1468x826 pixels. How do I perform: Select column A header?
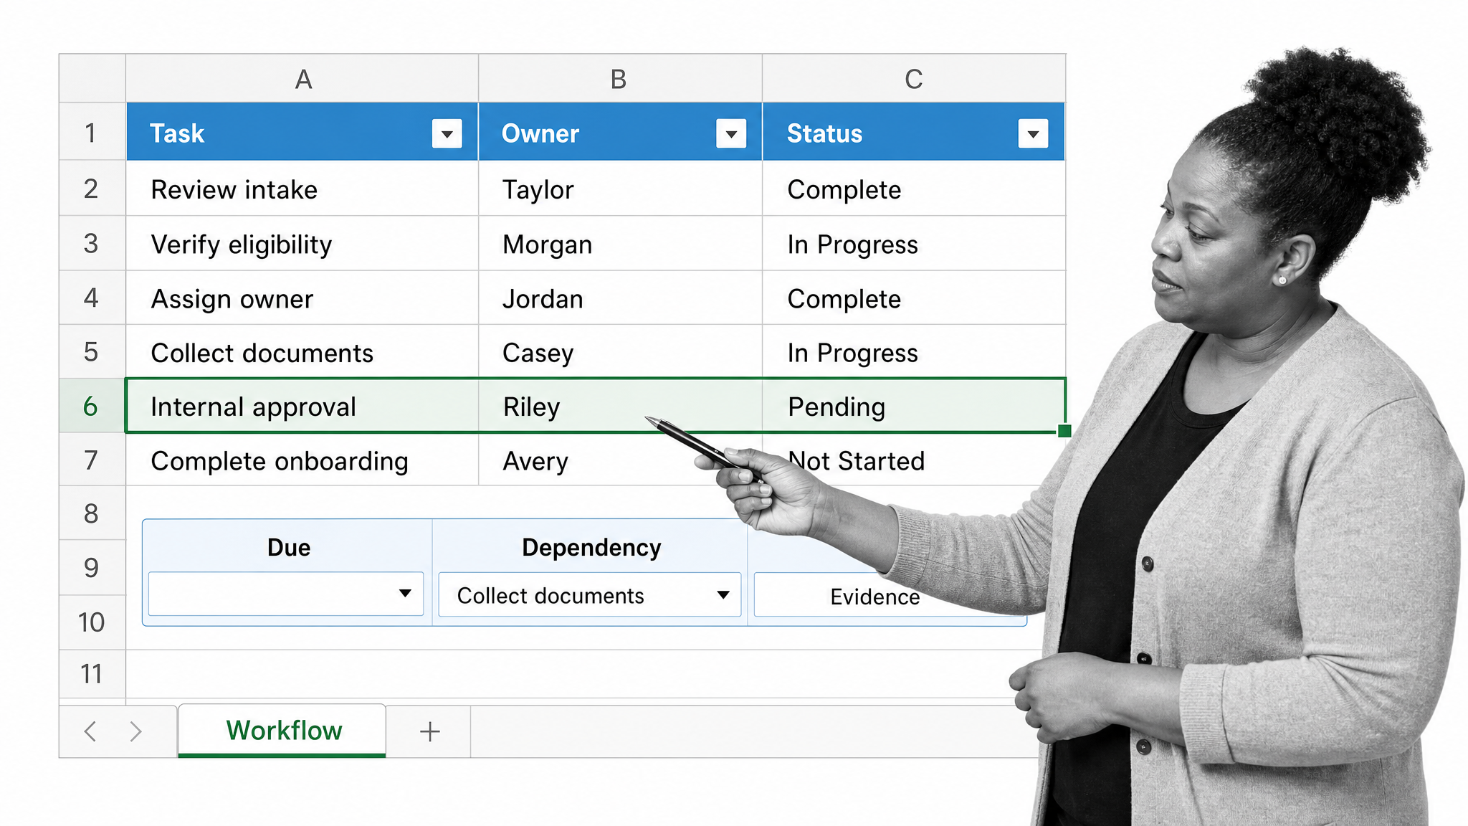click(302, 78)
